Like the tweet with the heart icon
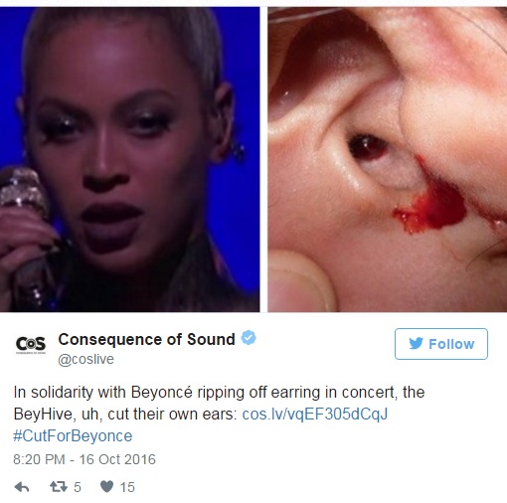 106,486
